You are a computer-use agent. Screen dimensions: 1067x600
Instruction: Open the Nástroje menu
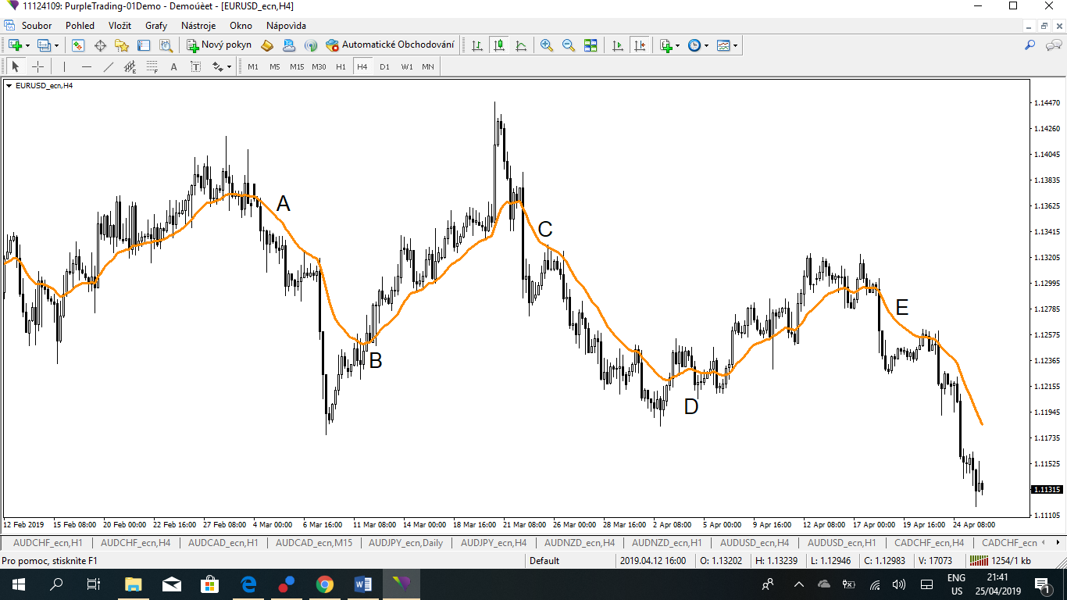(198, 25)
